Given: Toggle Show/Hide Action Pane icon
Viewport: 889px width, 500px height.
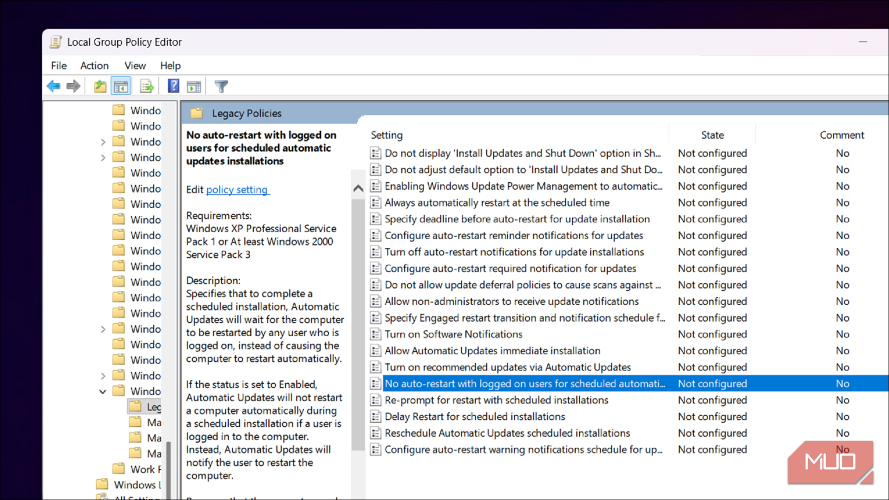Looking at the screenshot, I should point(194,86).
